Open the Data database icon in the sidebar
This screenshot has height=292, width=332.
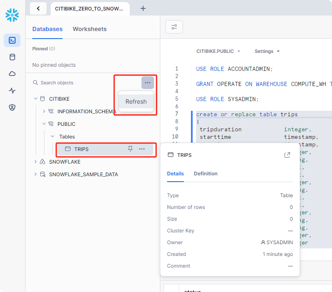coord(12,57)
